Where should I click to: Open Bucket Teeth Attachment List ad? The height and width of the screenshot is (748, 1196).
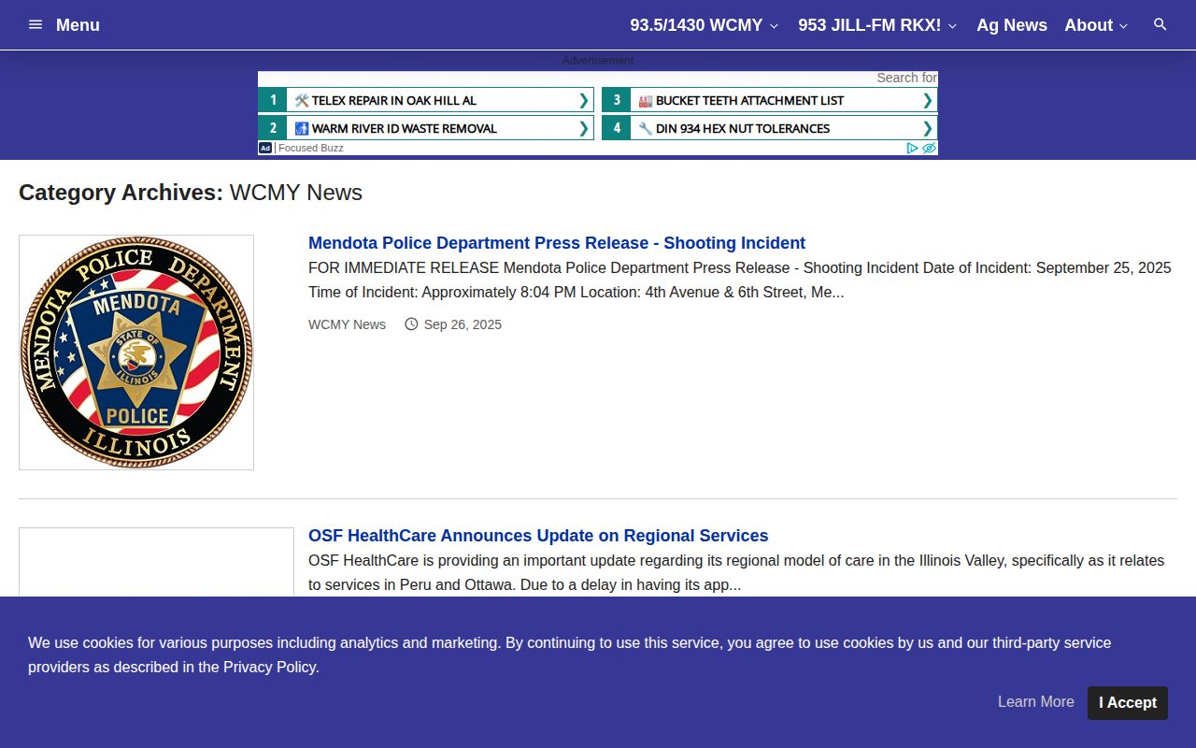coord(770,100)
